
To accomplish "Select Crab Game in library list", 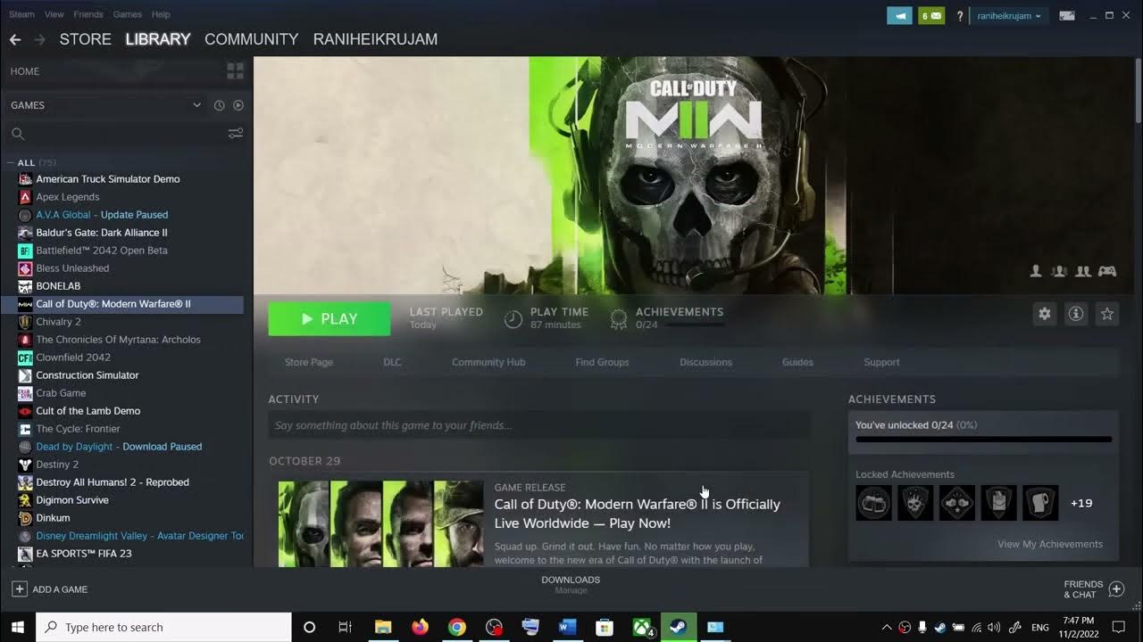I will point(61,393).
